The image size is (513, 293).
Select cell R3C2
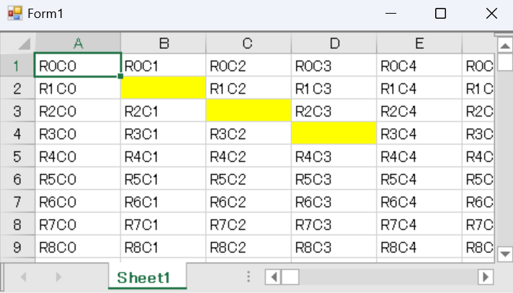click(x=249, y=133)
